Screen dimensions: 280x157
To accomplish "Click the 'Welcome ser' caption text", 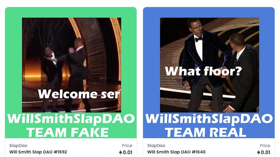I will (x=79, y=94).
